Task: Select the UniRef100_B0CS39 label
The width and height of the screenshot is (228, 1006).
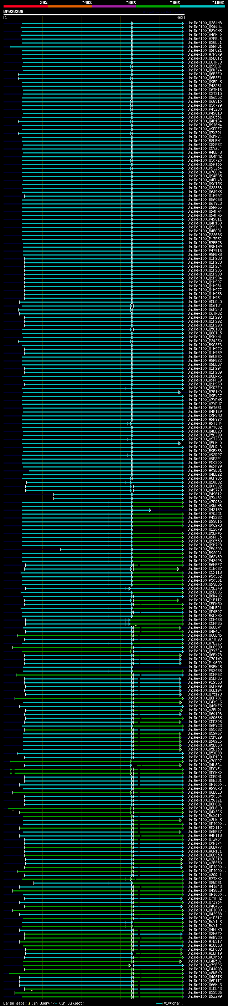Action: [204, 647]
